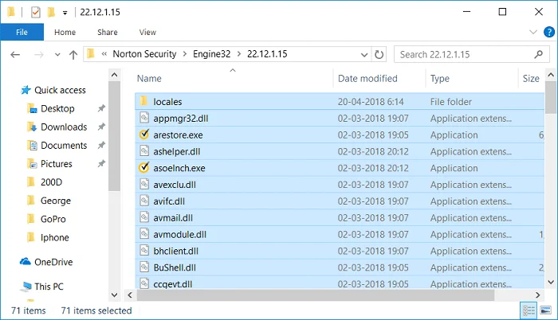Switch to the View ribbon tab
Viewport: 558px width, 320px height.
coord(147,33)
